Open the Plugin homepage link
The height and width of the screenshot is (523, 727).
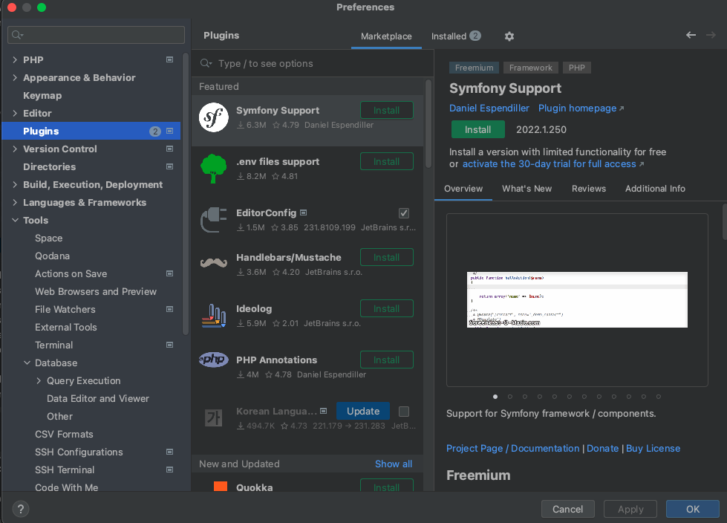tap(581, 108)
